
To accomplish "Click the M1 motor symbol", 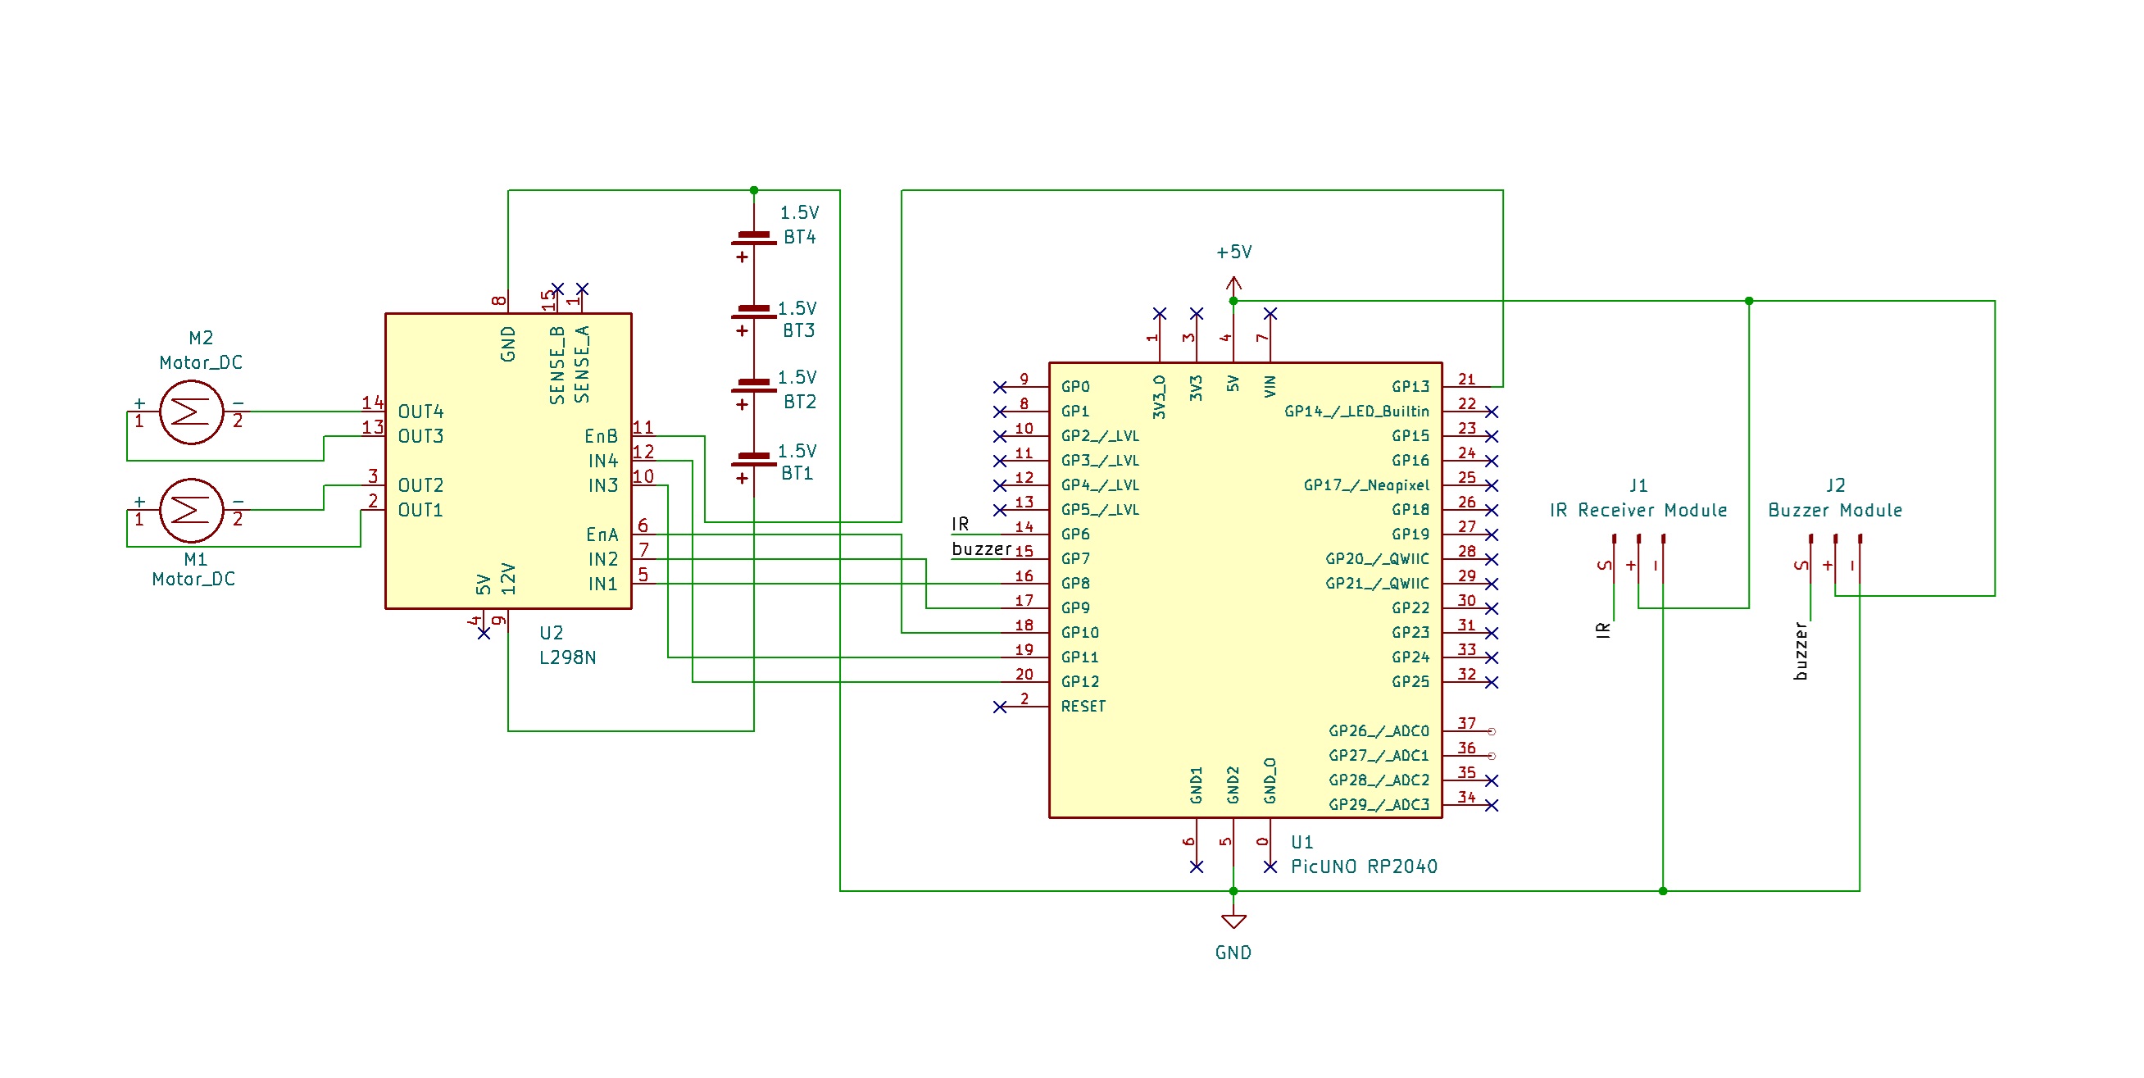I will [x=191, y=510].
